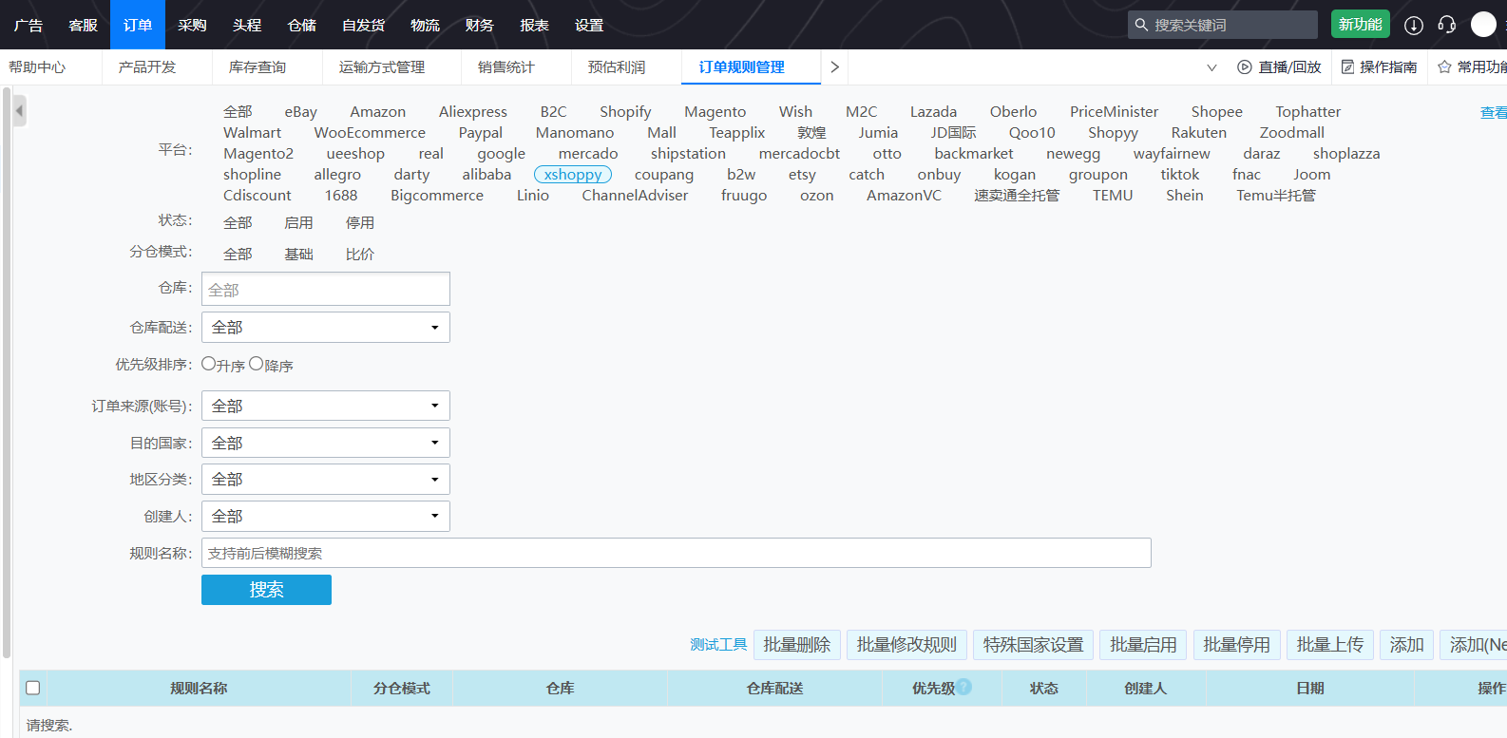This screenshot has height=738, width=1507.
Task: Set 状态 filter to 启用
Action: click(x=298, y=222)
